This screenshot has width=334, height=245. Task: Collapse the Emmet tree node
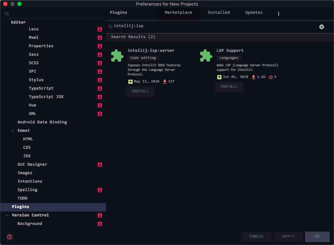[x=13, y=131]
